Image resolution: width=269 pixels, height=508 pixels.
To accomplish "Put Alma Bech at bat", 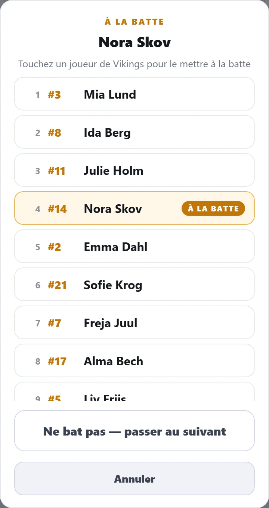I will click(134, 360).
